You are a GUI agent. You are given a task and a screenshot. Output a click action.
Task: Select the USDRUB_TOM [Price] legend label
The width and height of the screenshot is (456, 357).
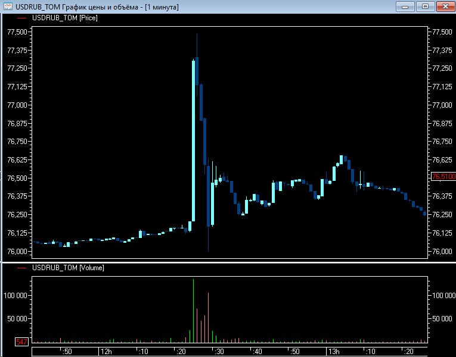[x=64, y=18]
